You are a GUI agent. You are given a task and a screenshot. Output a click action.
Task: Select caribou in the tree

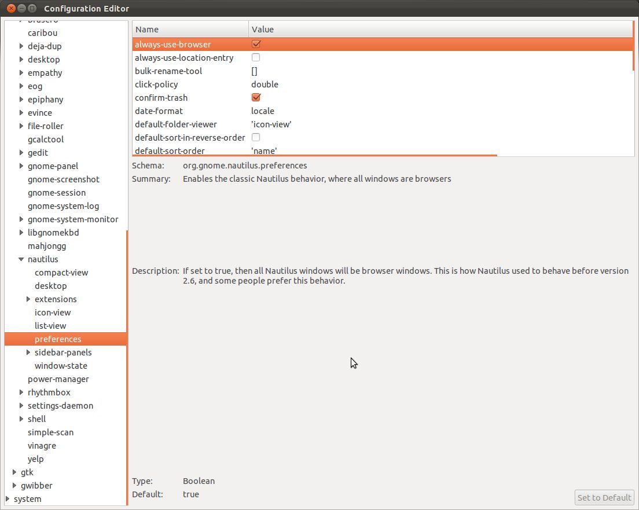tap(42, 33)
